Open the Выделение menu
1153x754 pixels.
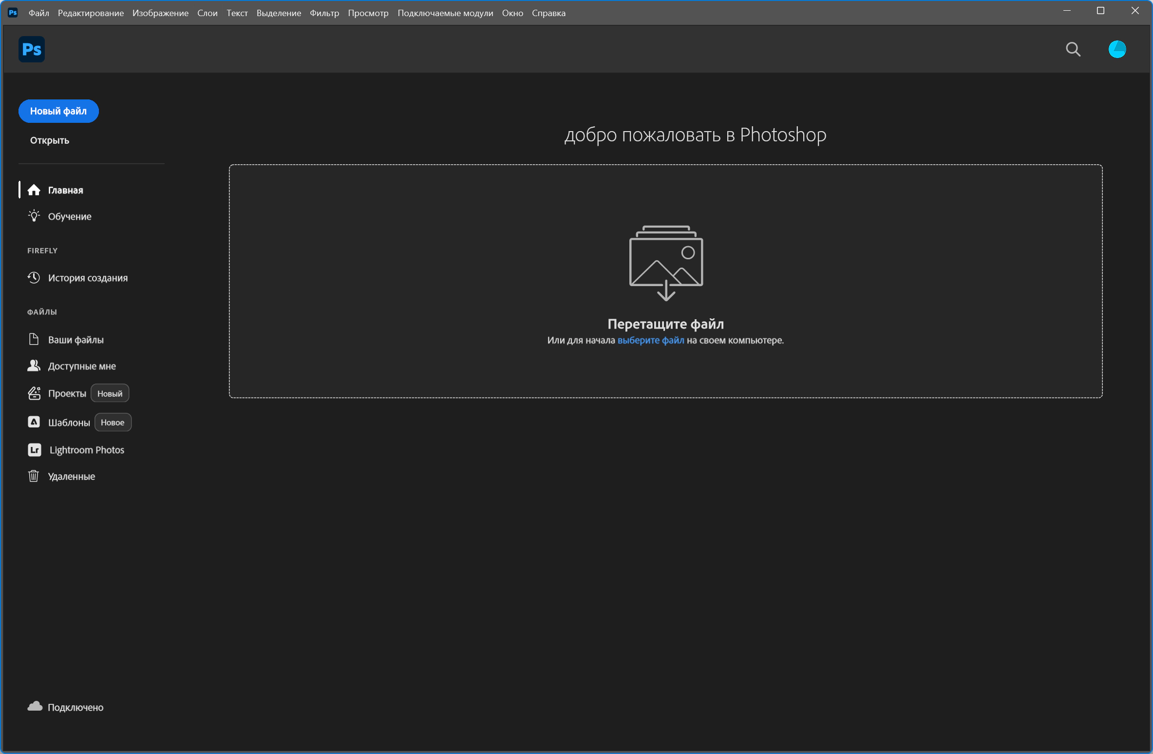[279, 13]
